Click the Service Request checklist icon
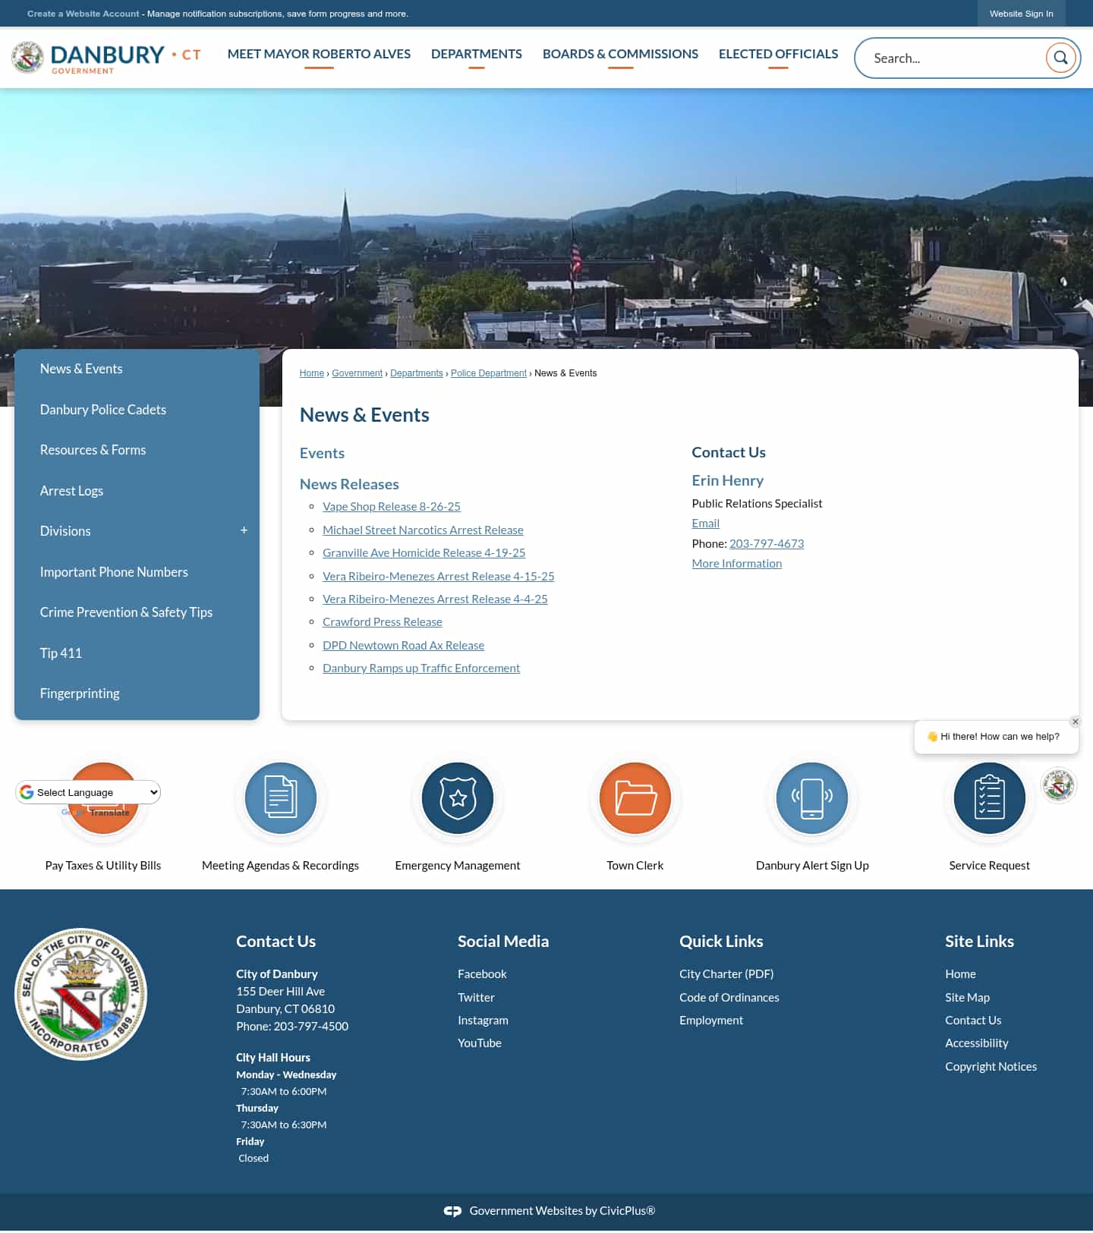The image size is (1093, 1233). click(990, 798)
